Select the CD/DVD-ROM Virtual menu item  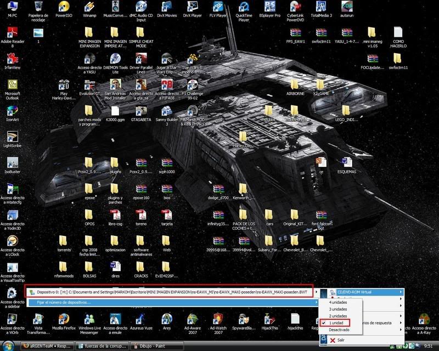pos(366,292)
